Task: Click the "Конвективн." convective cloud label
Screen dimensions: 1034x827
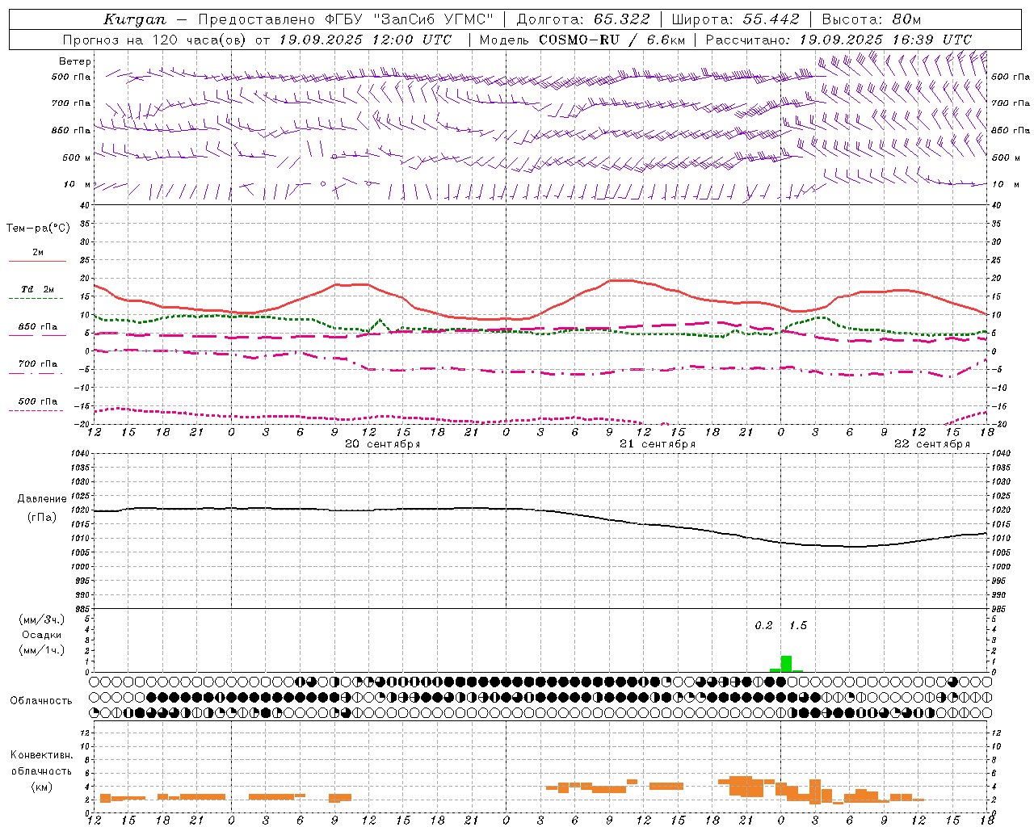Action: pos(42,755)
